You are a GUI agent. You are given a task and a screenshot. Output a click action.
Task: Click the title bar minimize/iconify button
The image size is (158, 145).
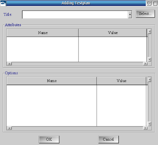(149, 3)
